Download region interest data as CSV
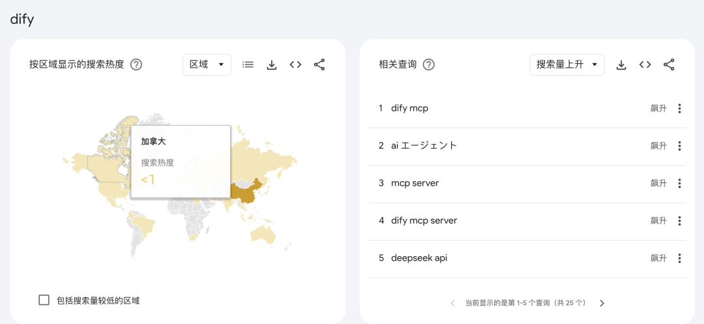The width and height of the screenshot is (704, 324). 272,65
